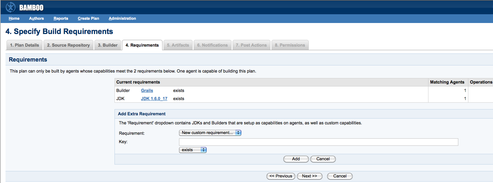Proceed with the Next >> button

coord(309,176)
